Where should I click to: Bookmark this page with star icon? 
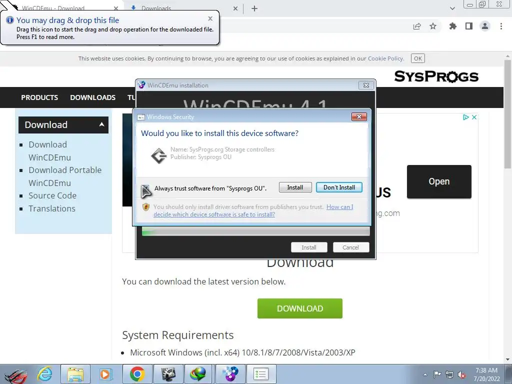pos(433,26)
